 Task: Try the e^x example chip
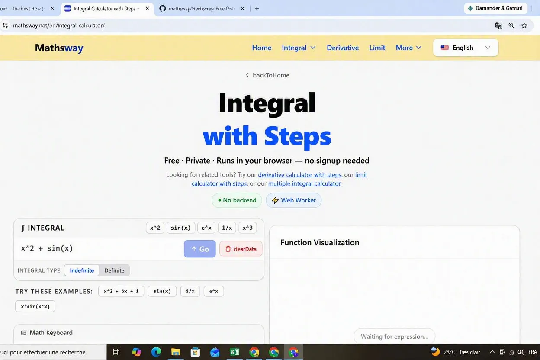click(214, 291)
